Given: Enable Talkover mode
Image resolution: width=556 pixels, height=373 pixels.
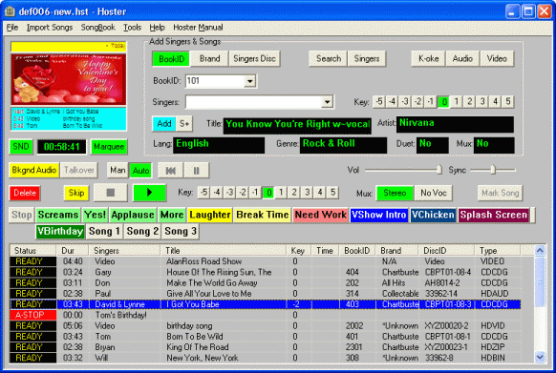Looking at the screenshot, I should click(x=79, y=171).
